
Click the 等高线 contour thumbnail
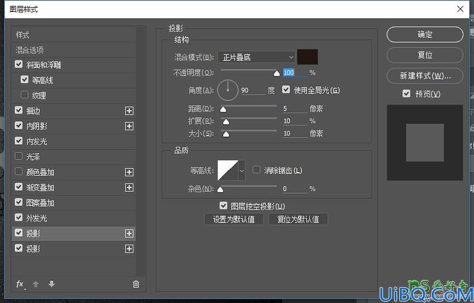coord(228,170)
